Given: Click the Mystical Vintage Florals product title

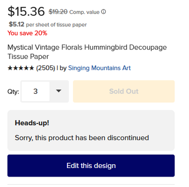Looking at the screenshot, I should (87, 52).
